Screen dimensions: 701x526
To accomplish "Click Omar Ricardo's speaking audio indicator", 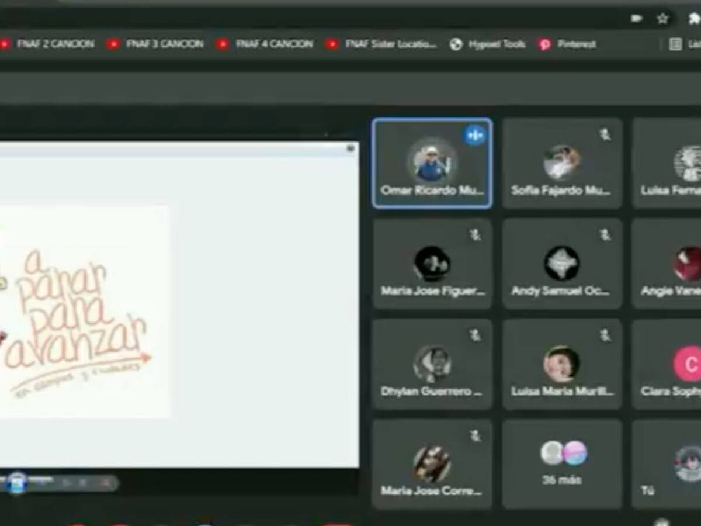I will point(474,136).
